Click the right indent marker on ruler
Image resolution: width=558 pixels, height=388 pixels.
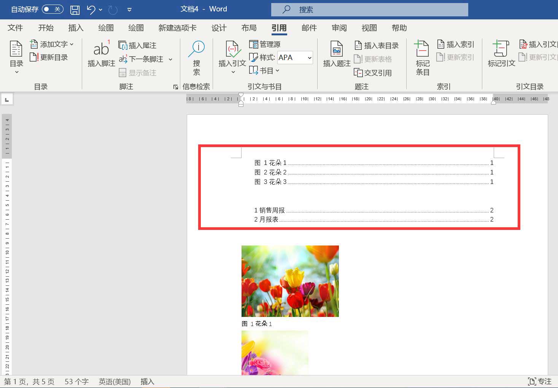493,102
